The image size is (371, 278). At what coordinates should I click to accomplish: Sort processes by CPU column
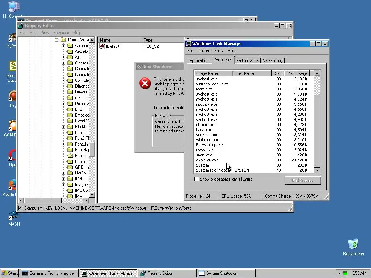(278, 73)
